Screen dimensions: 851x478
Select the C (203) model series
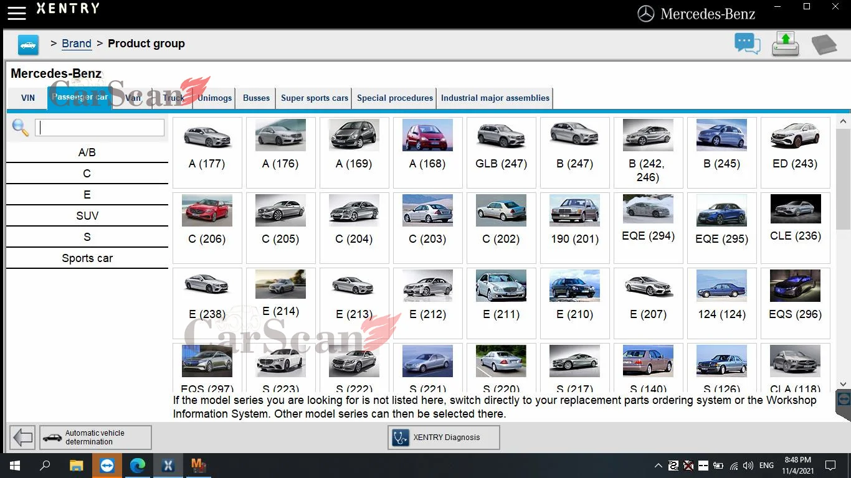pos(428,228)
